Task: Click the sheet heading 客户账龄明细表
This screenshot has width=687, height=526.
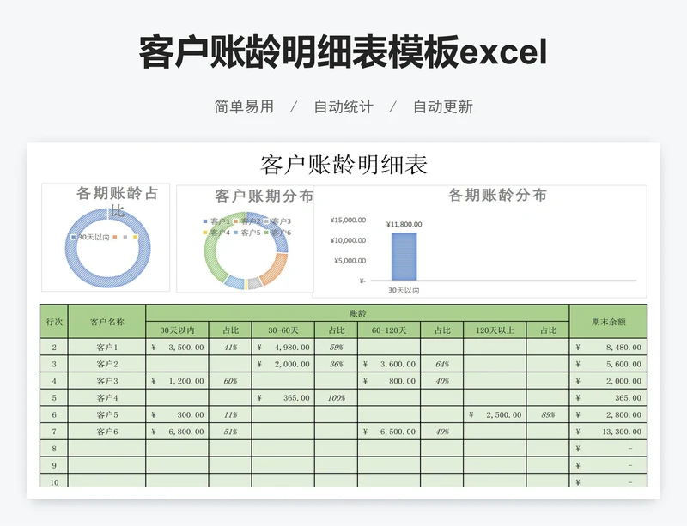Action: (x=343, y=165)
